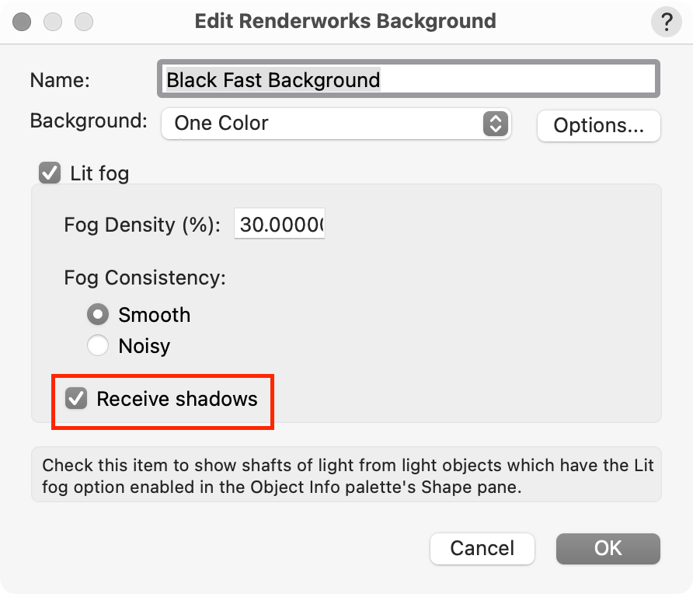Select the Smooth fog consistency option
This screenshot has height=594, width=693.
tap(98, 315)
